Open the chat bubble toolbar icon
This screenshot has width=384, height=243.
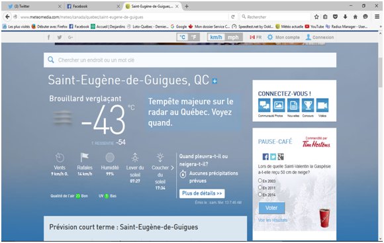pos(365,17)
